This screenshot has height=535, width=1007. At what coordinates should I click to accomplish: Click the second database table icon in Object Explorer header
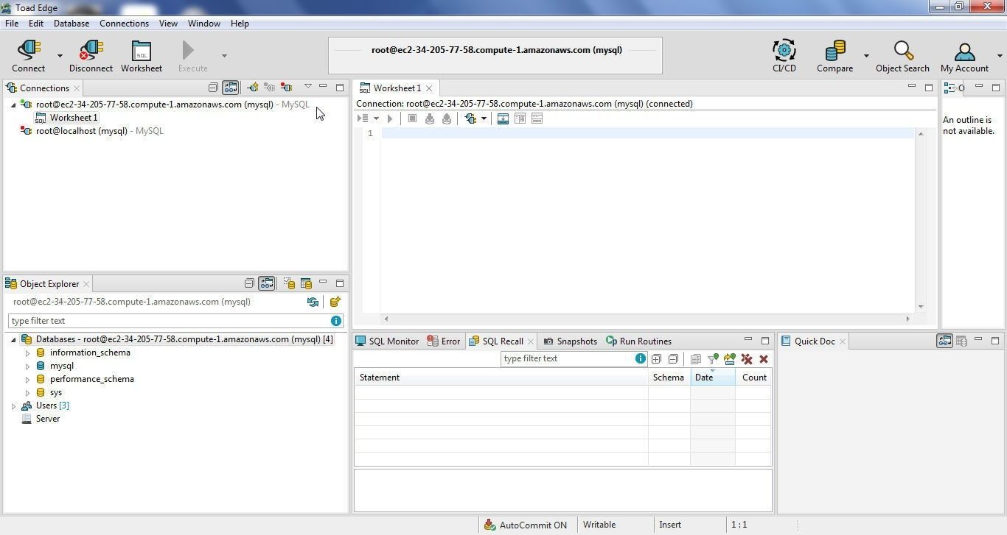pos(306,283)
